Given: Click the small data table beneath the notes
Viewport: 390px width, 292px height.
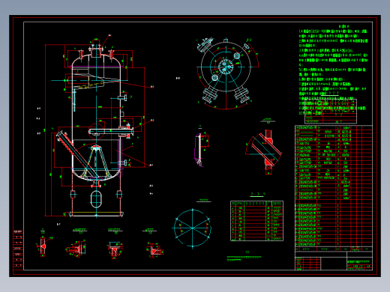Looking at the screenshot, I should point(331,111).
